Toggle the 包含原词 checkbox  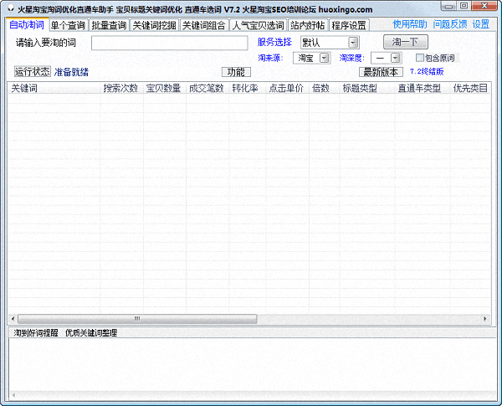click(x=421, y=58)
